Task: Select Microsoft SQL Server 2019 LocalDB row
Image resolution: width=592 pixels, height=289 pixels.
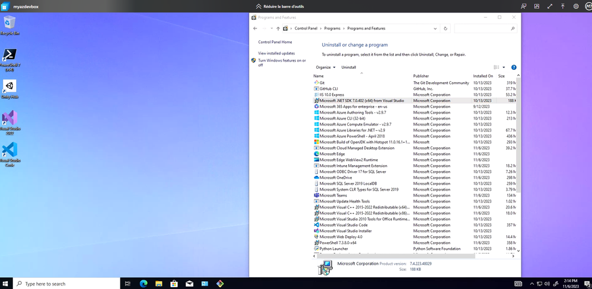Action: click(x=415, y=184)
